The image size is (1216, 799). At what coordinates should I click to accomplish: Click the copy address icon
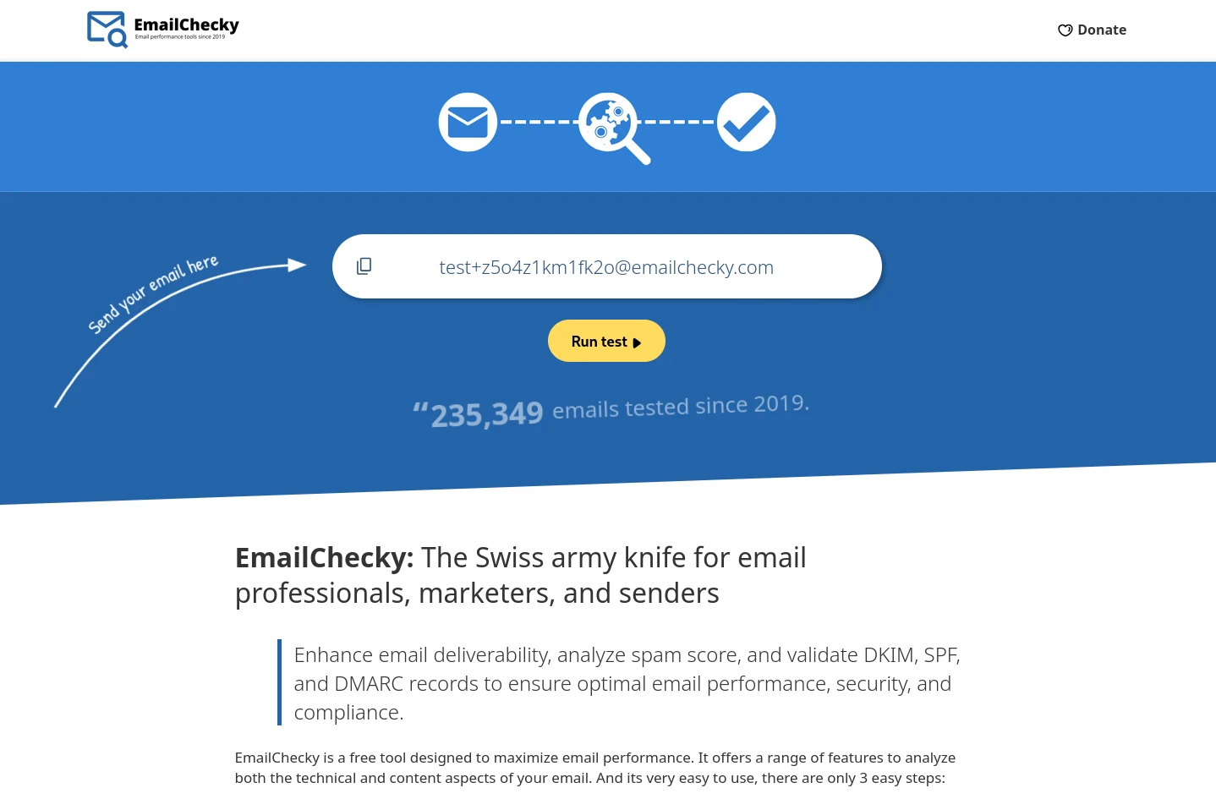pos(364,265)
